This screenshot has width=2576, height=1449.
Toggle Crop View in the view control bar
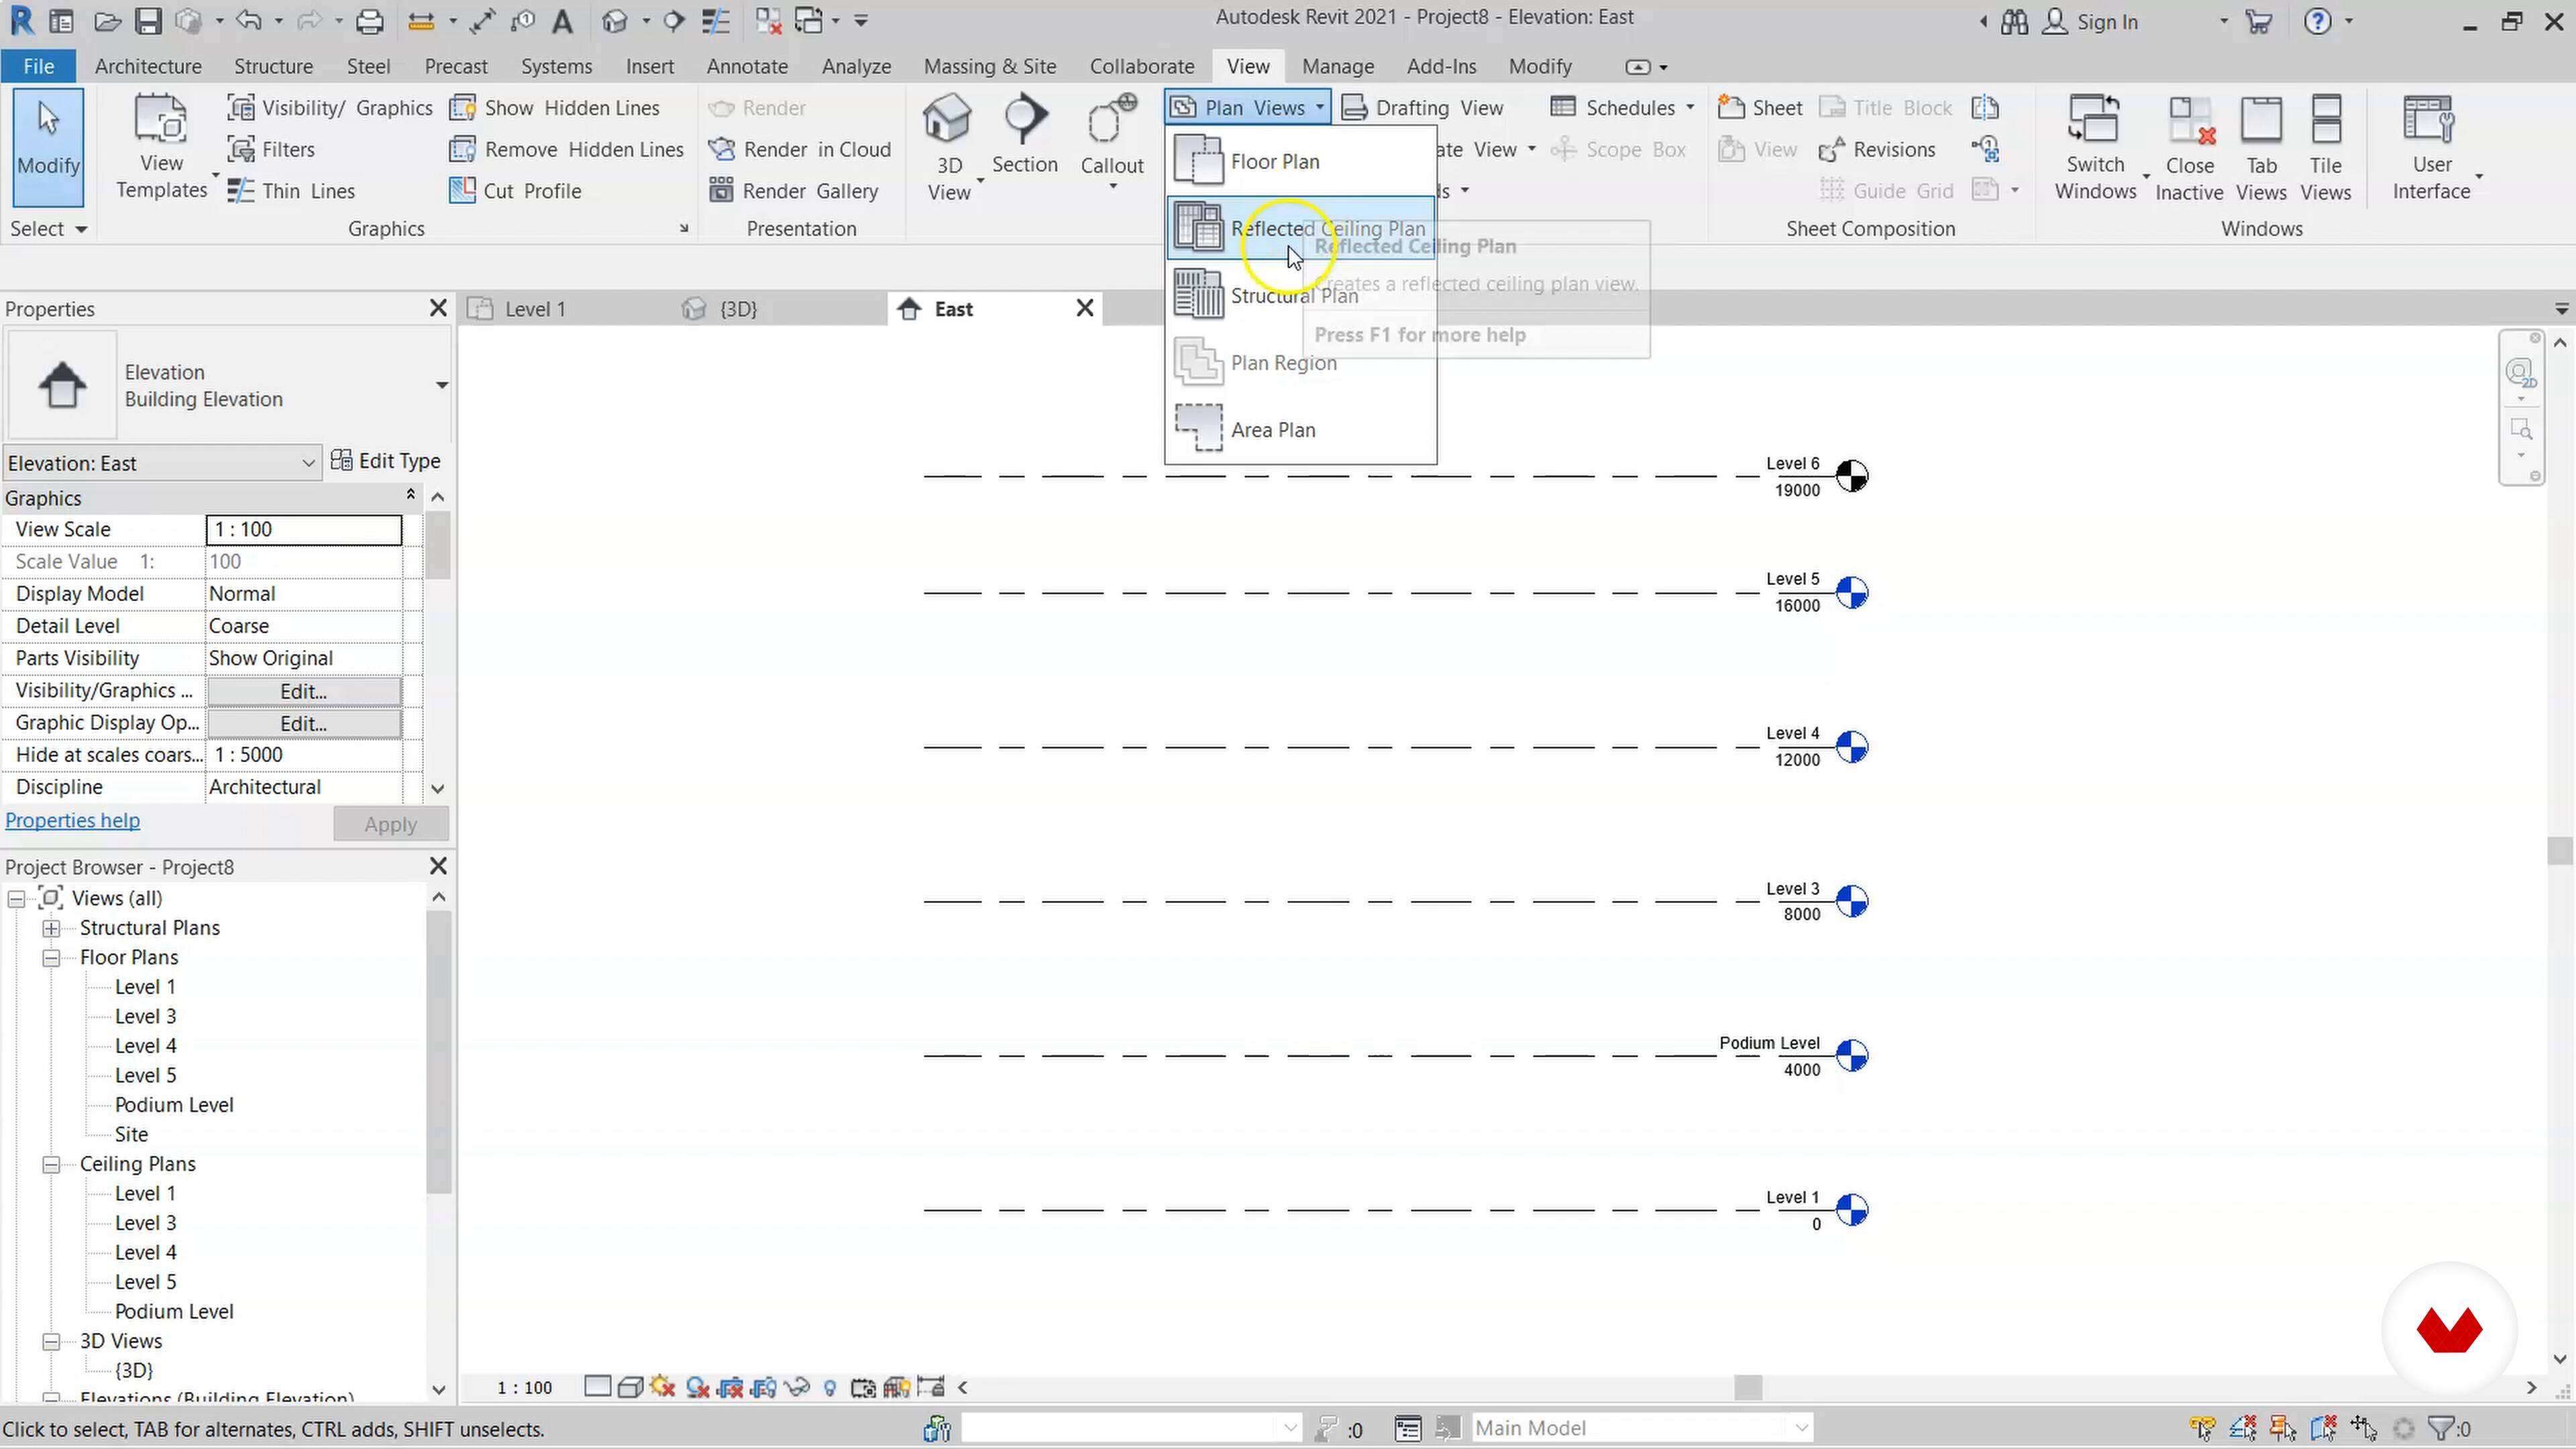(x=731, y=1388)
